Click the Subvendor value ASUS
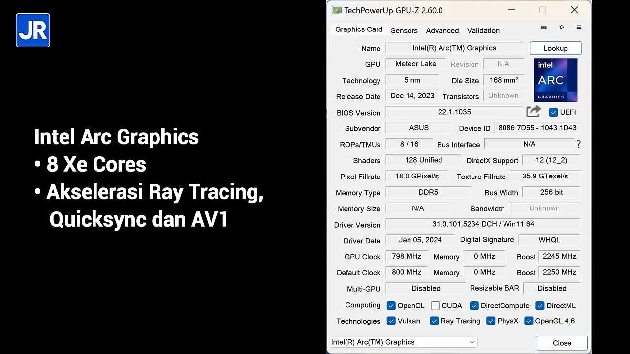 [x=419, y=128]
